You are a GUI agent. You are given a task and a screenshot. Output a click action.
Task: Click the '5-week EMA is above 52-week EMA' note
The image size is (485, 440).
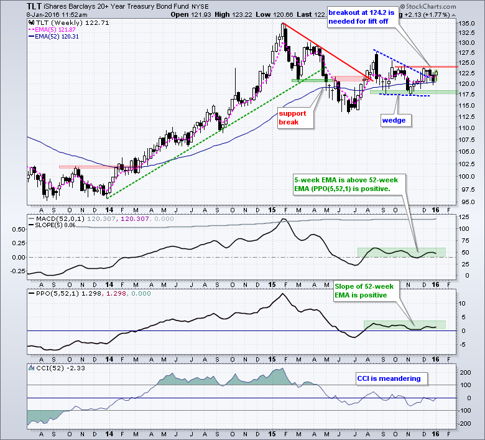tap(349, 185)
